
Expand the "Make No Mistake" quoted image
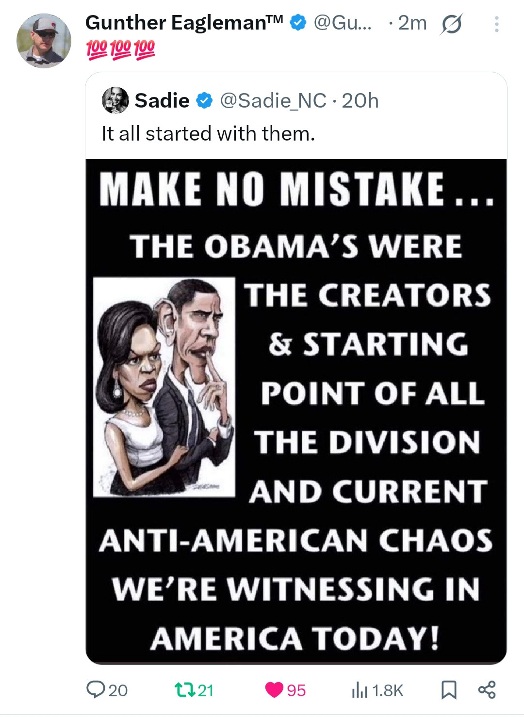click(x=296, y=411)
